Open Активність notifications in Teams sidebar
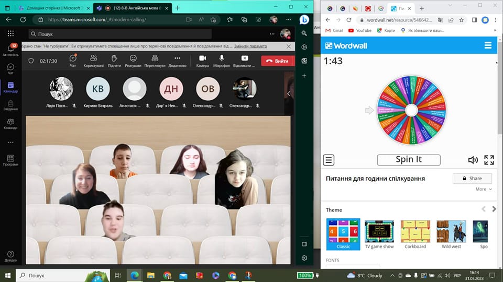 (10, 50)
